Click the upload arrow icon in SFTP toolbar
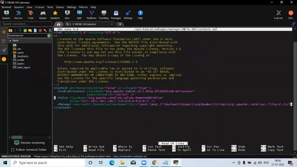Viewport: 297px width, 167px height. tap(20, 30)
